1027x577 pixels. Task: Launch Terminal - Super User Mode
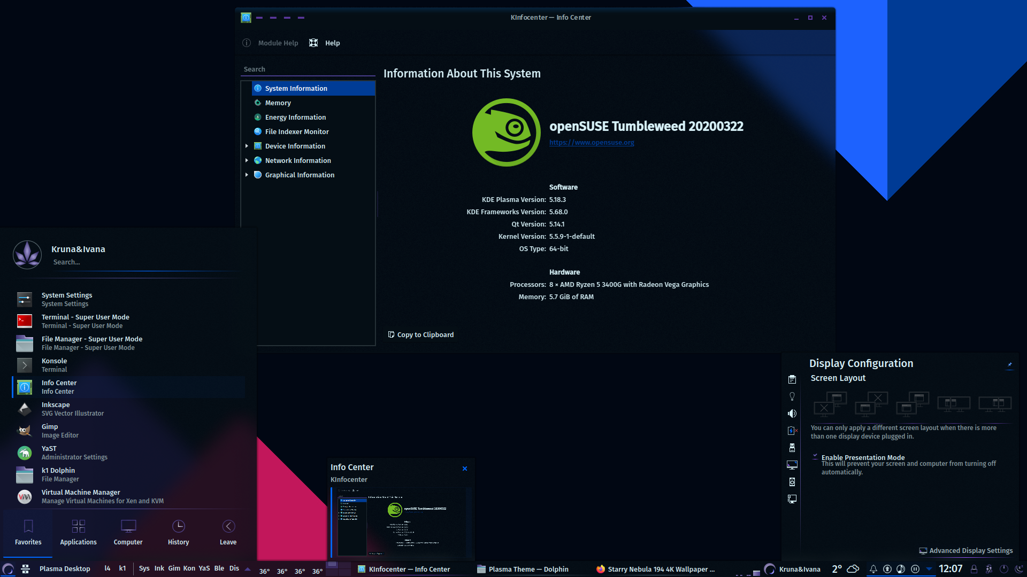(128, 321)
